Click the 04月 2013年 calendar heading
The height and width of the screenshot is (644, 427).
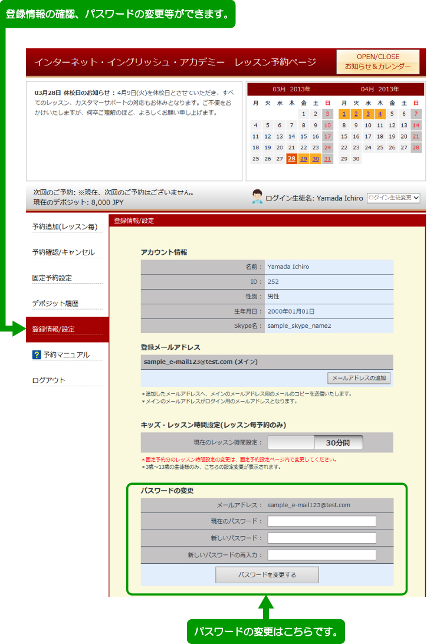click(x=380, y=89)
